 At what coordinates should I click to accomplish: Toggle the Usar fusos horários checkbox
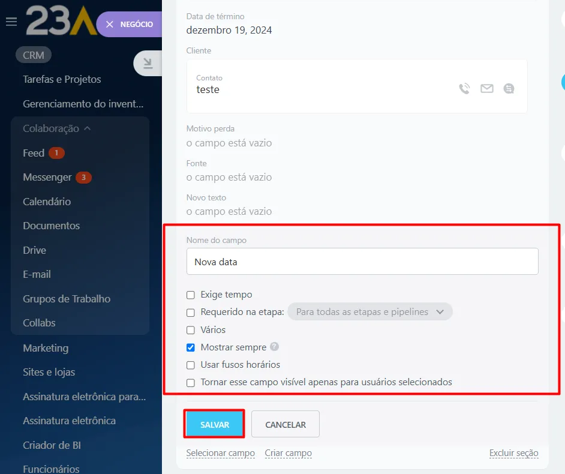point(191,365)
